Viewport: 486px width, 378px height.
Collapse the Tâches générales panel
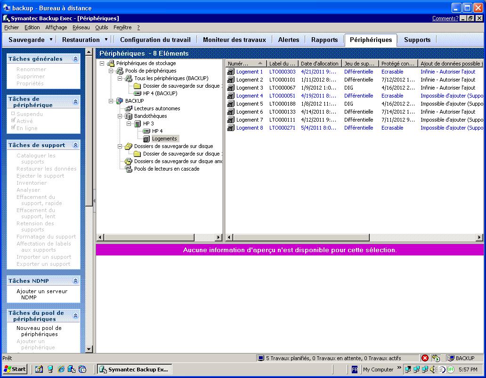click(75, 58)
